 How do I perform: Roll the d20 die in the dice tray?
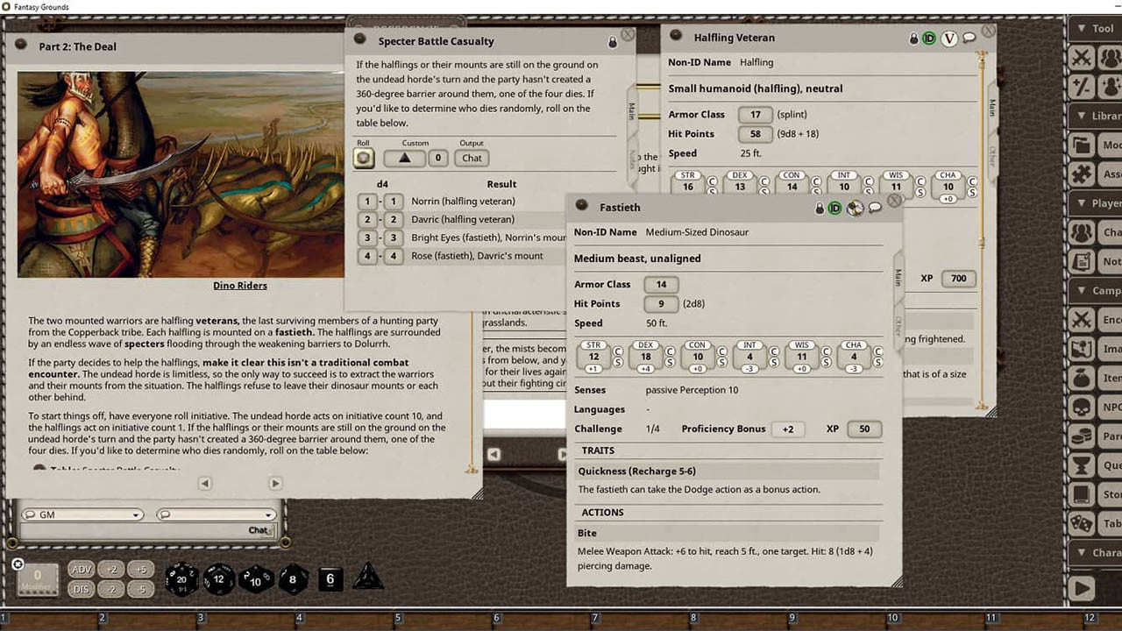click(x=183, y=578)
